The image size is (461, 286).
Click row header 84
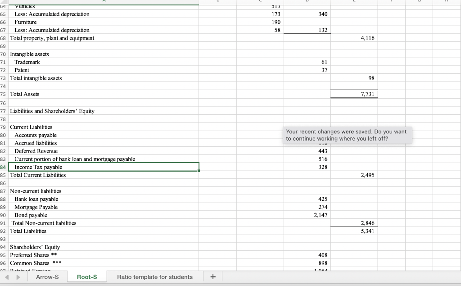pyautogui.click(x=3, y=167)
